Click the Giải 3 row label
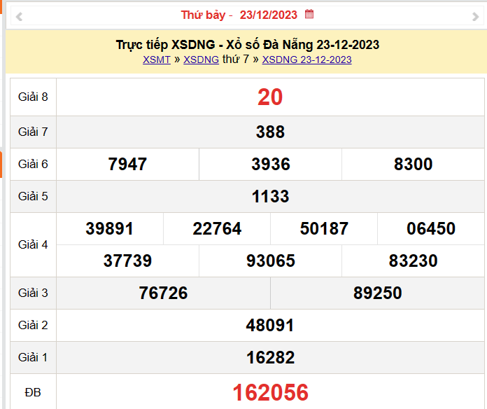This screenshot has width=487, height=409. coord(33,293)
